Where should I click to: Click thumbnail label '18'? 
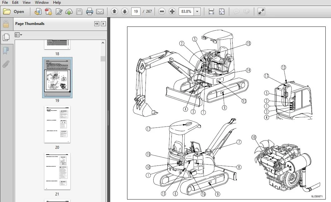click(x=57, y=54)
